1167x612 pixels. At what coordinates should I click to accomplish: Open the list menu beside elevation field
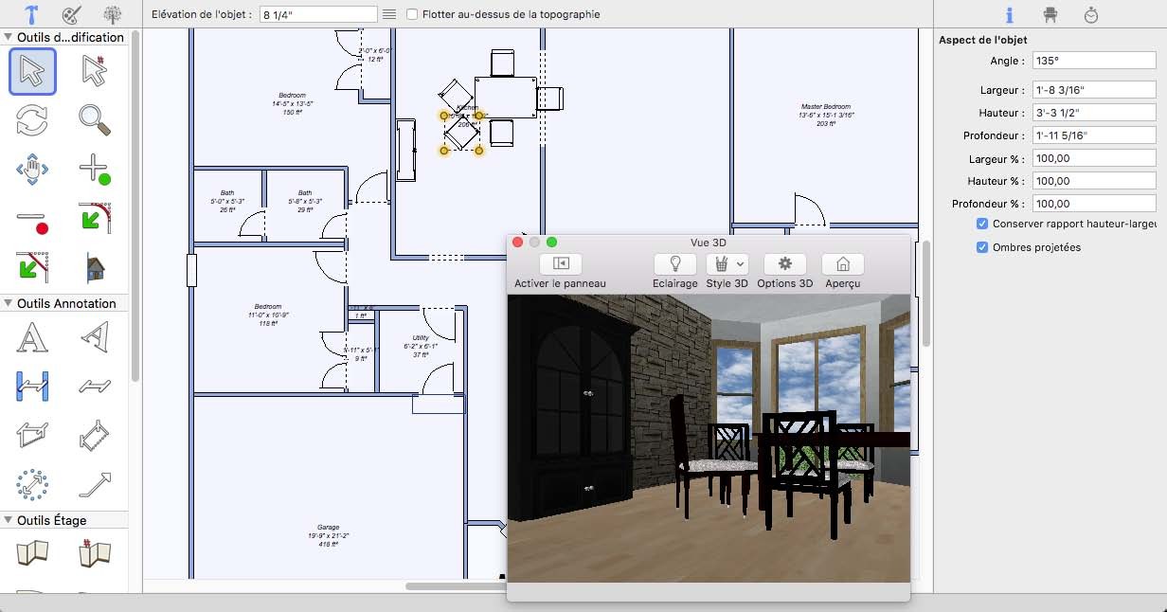click(388, 14)
